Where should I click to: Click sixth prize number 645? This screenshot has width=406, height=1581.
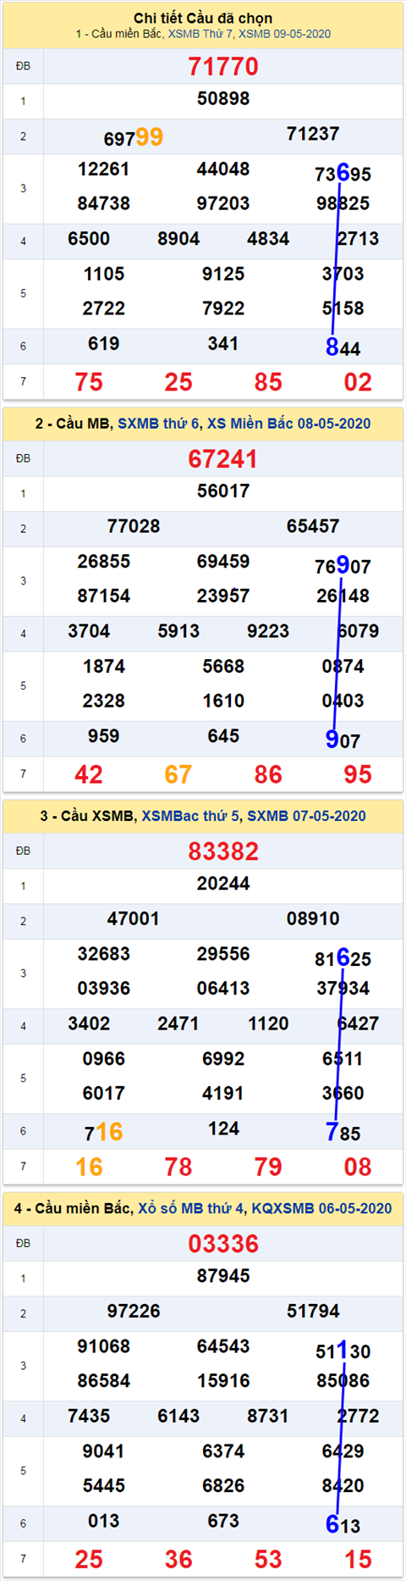tap(223, 736)
